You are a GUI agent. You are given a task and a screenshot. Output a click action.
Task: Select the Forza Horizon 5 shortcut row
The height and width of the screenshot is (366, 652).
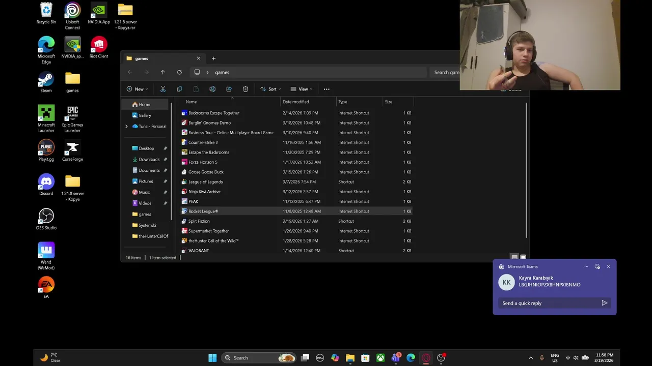click(296, 162)
